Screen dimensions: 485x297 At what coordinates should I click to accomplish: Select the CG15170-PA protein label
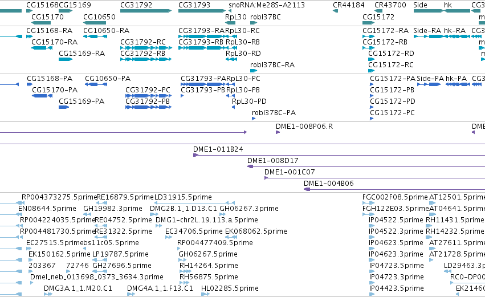(x=55, y=89)
